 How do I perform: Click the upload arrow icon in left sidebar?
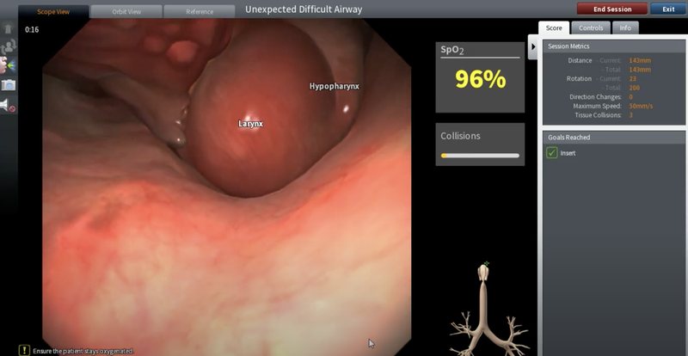[8, 29]
